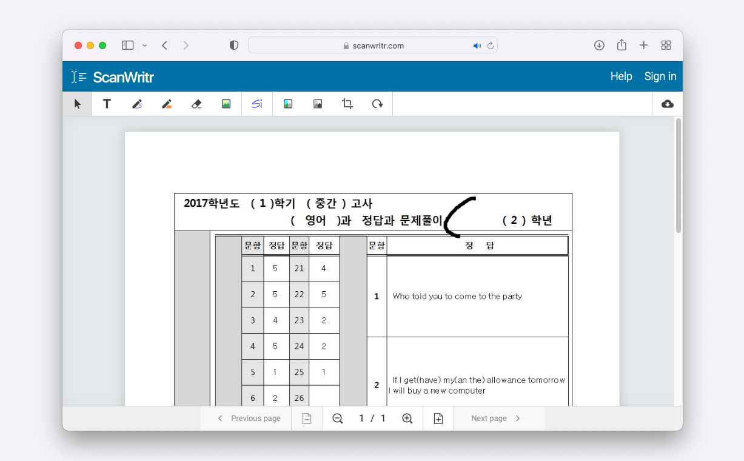Viewport: 744px width, 461px height.
Task: Click the scanwritr.com address bar
Action: coord(373,45)
